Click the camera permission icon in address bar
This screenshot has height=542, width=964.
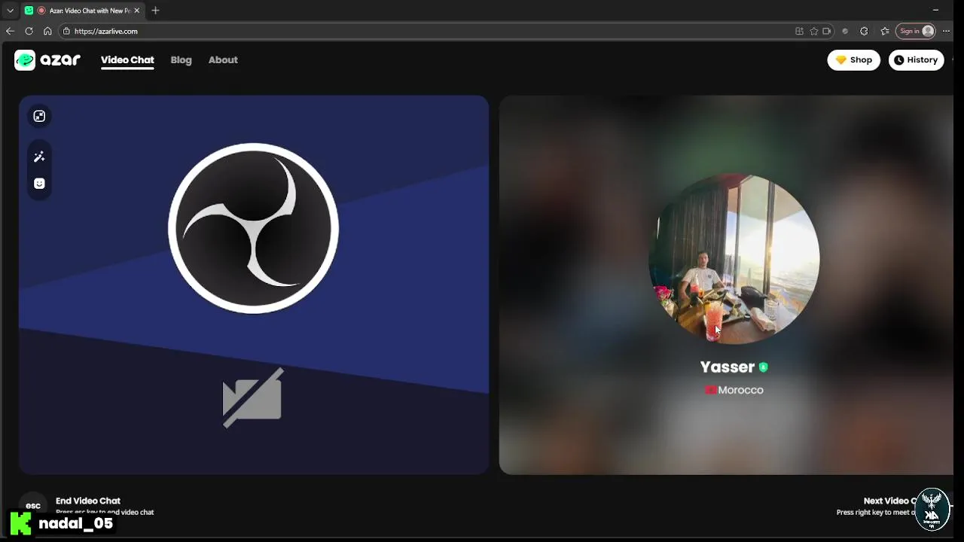(x=827, y=31)
